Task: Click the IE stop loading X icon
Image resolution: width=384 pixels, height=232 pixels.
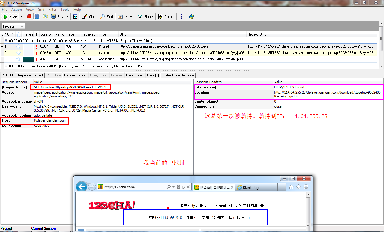Action: pyautogui.click(x=188, y=187)
